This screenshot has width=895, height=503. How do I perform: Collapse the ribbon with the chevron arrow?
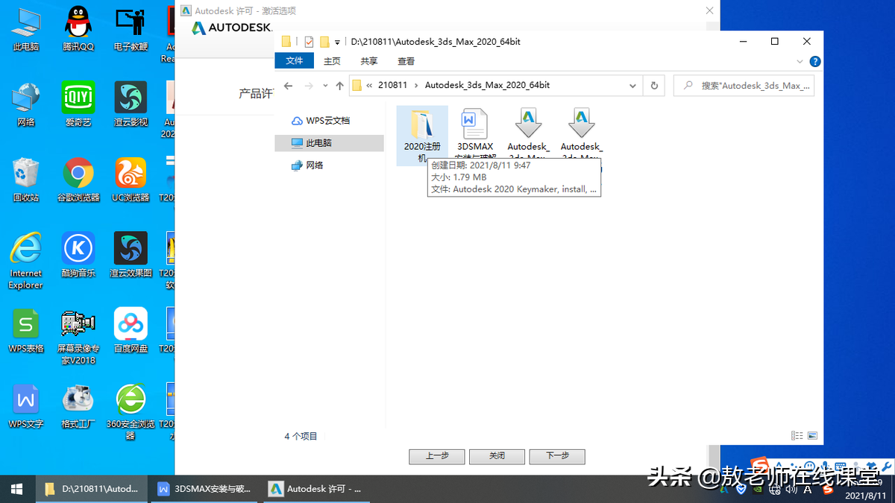pyautogui.click(x=800, y=60)
